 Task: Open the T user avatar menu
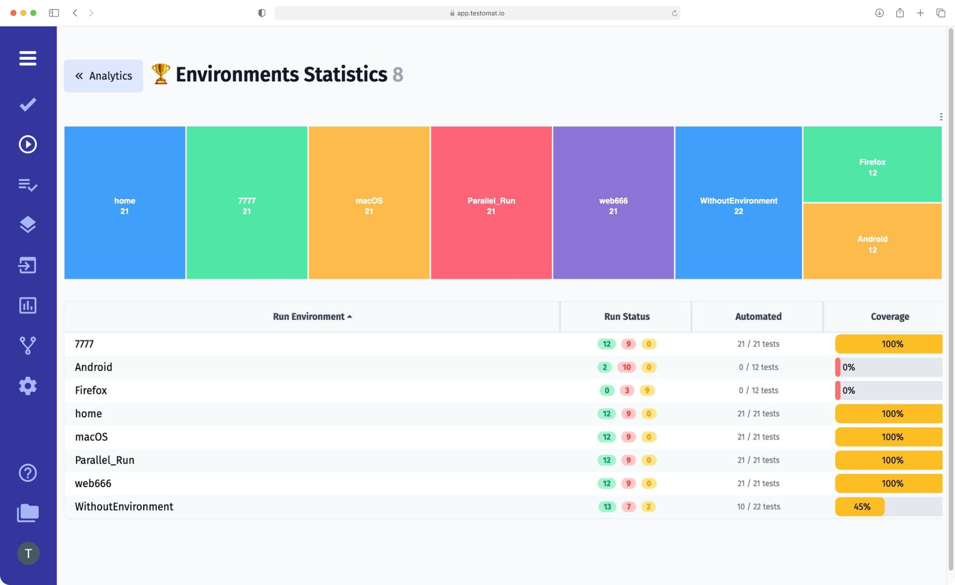tap(28, 553)
